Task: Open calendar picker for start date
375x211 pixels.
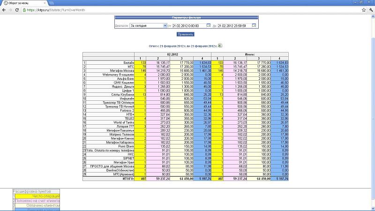Action: click(208, 25)
